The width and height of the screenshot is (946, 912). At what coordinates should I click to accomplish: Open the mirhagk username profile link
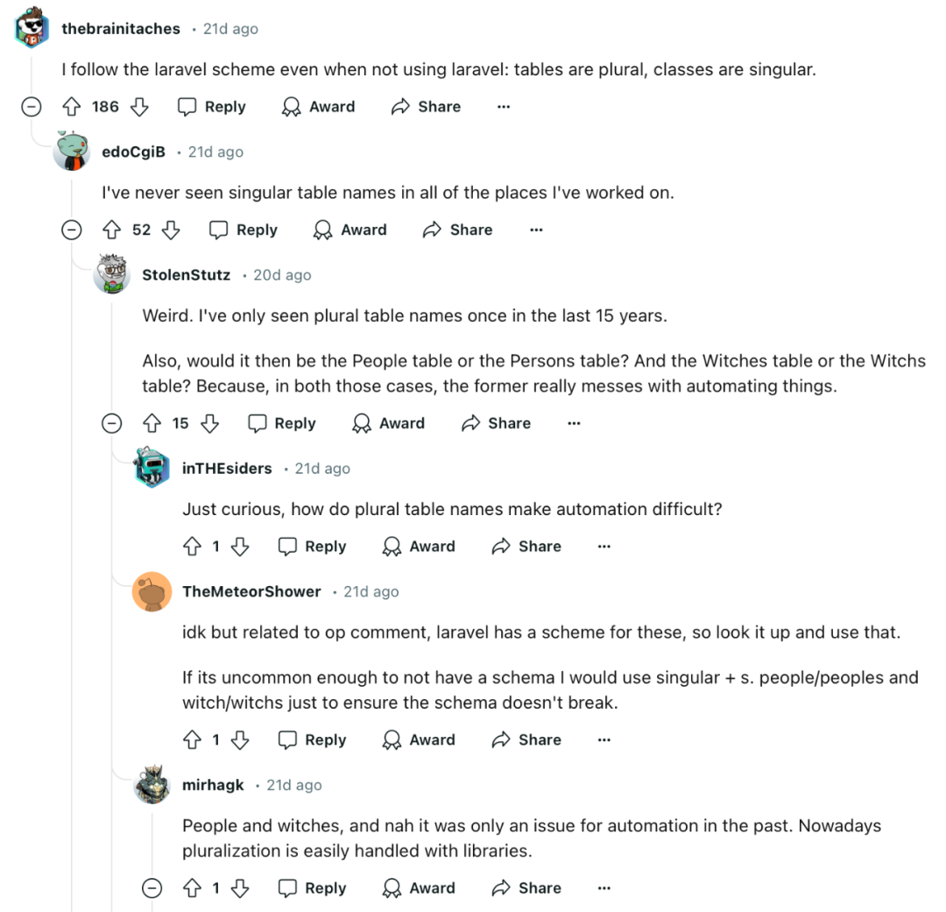point(213,785)
